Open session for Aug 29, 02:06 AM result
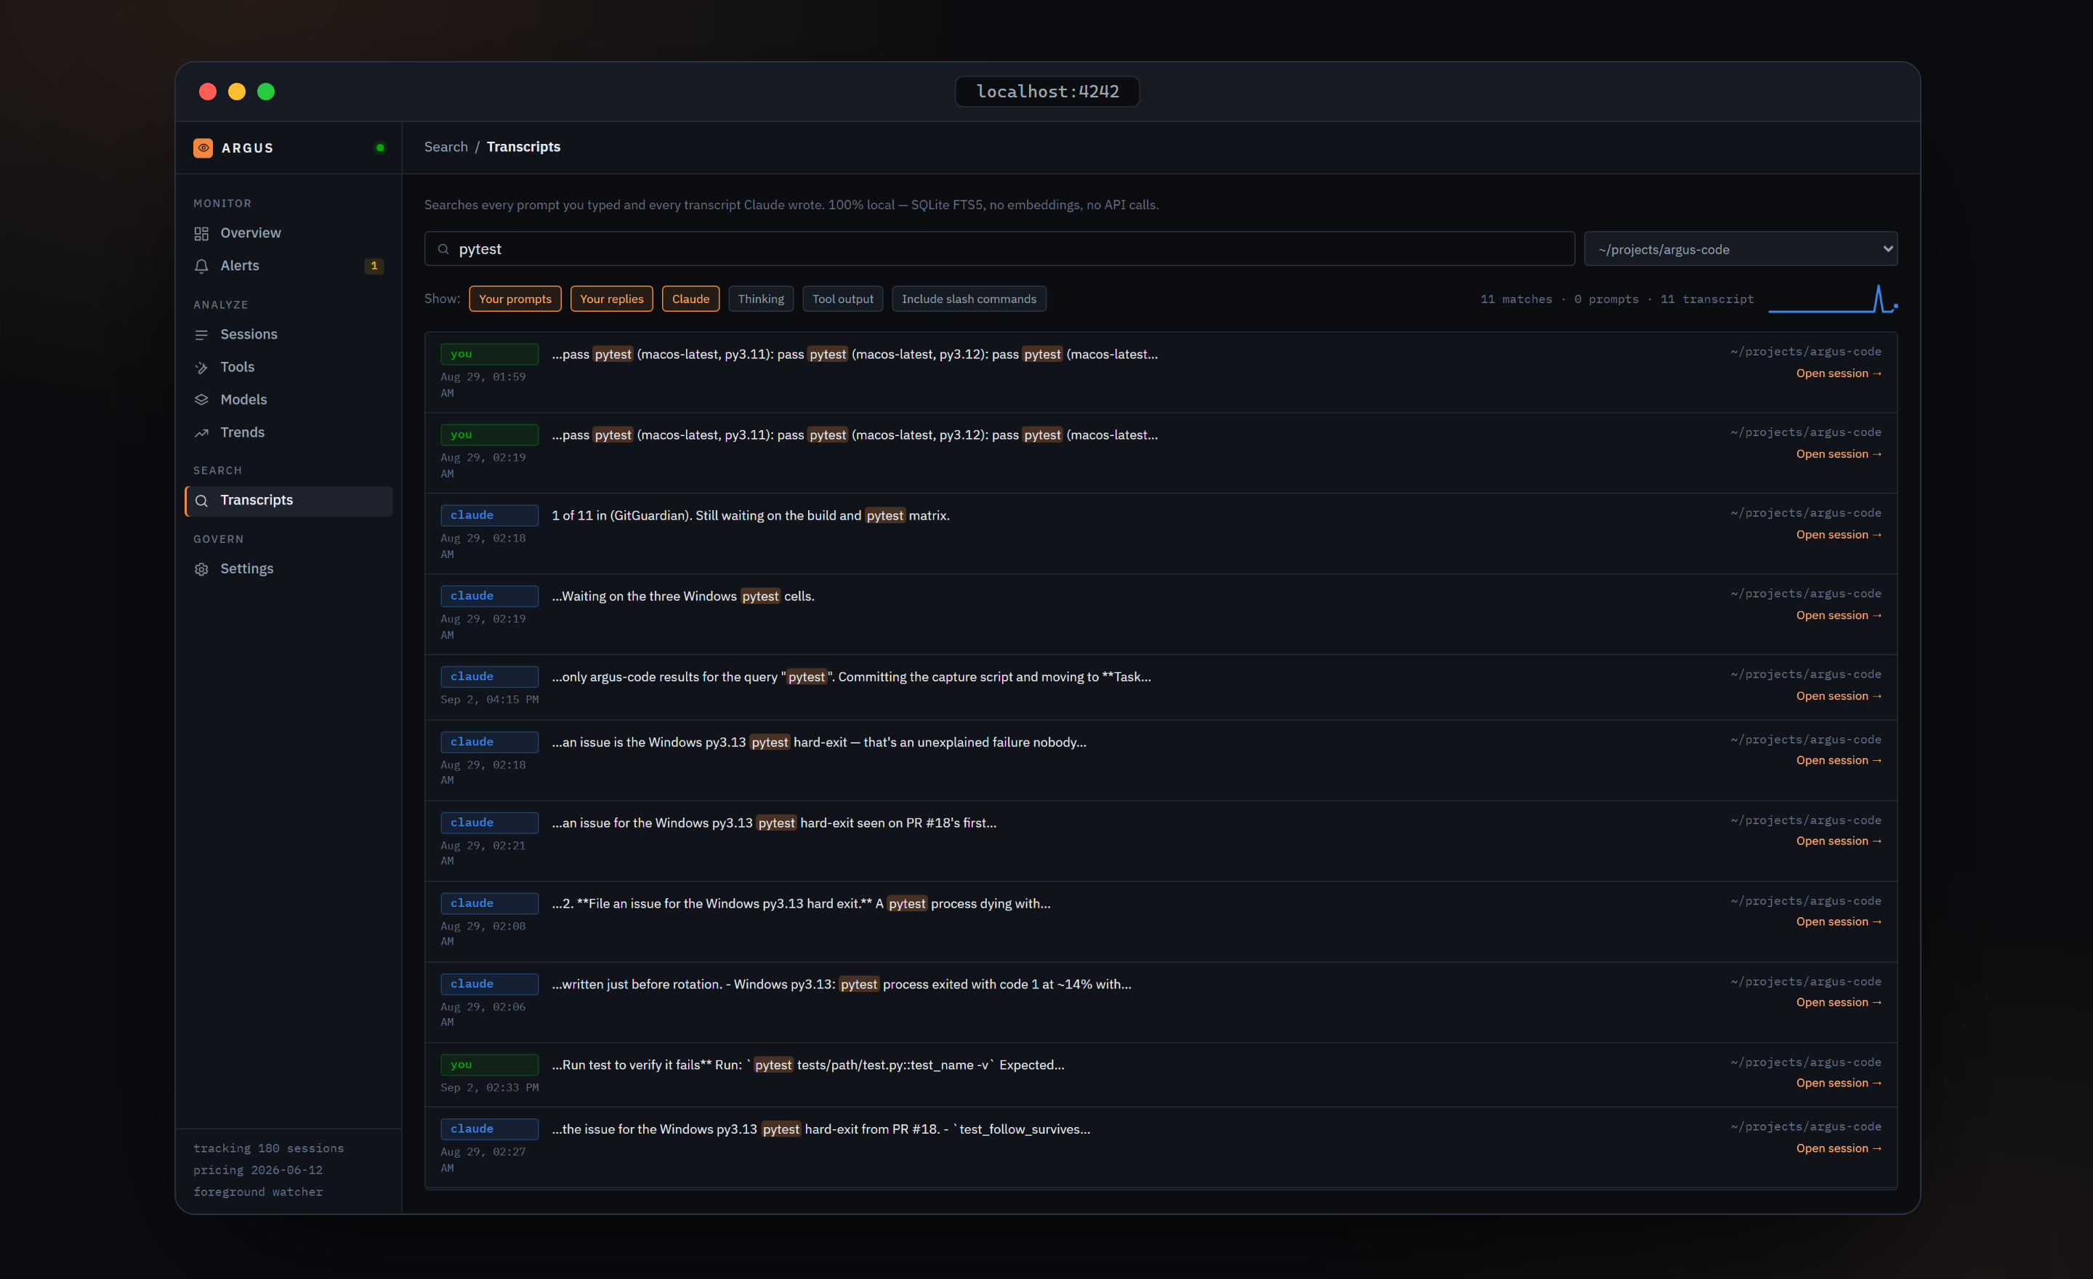Screen dimensions: 2093x1279 click(1838, 1003)
